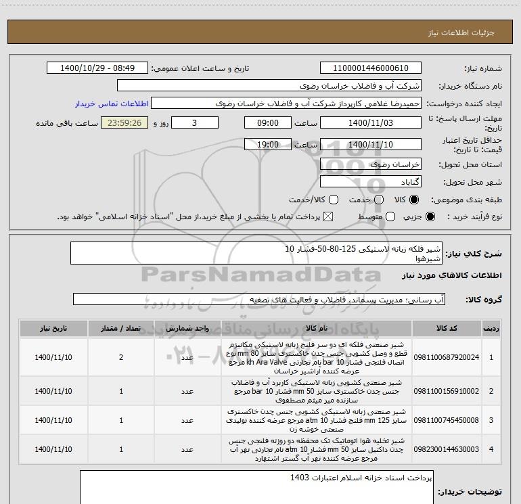521x504 pixels.
Task: Select the کالا/خدمت radio button
Action: click(334, 200)
